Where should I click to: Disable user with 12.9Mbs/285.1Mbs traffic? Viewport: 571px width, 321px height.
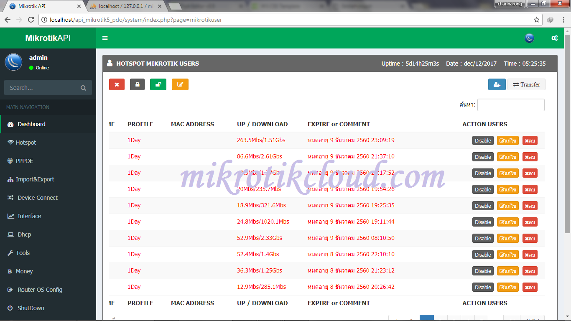tap(483, 287)
